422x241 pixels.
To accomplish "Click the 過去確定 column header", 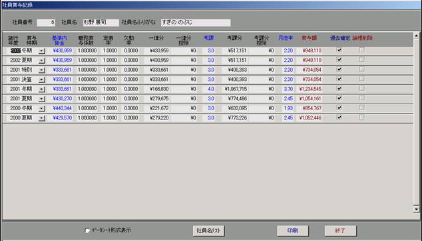I will pos(340,38).
